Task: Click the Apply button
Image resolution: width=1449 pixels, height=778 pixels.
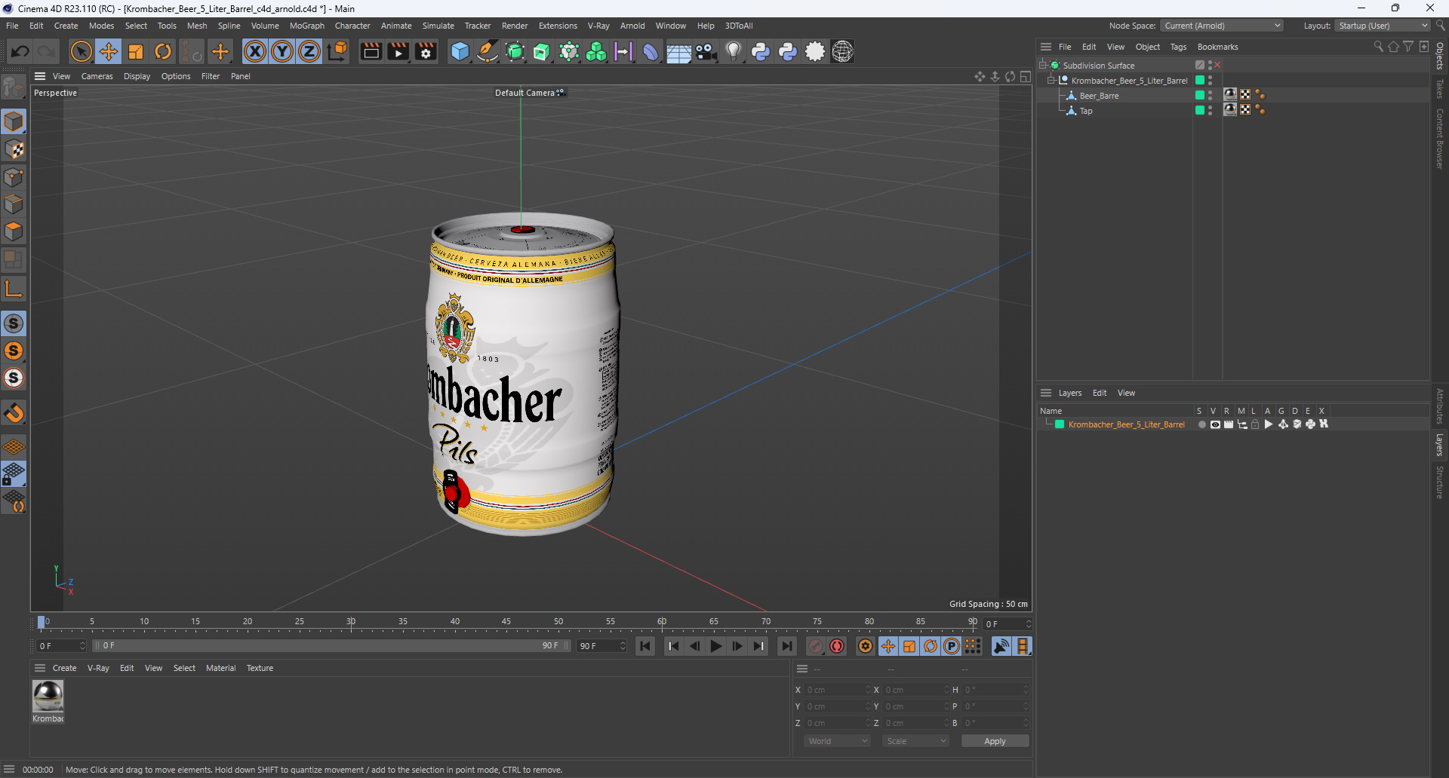Action: tap(995, 741)
